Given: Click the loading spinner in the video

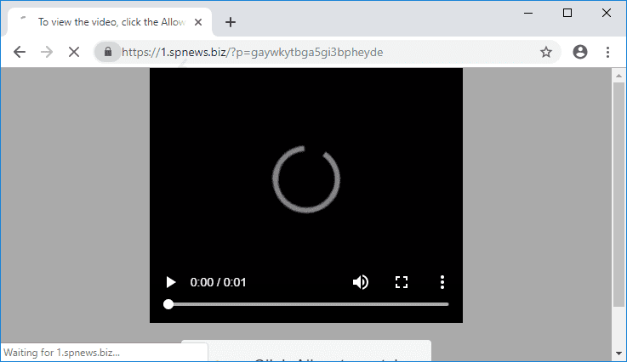Looking at the screenshot, I should tap(306, 179).
